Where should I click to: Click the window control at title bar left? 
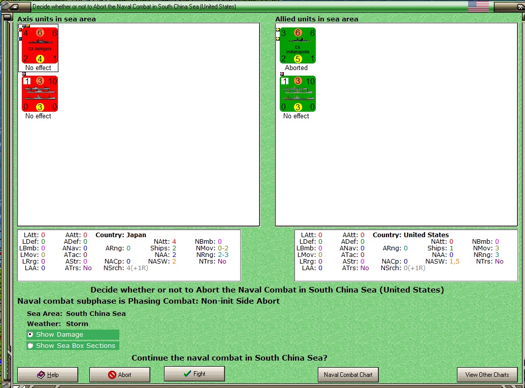click(15, 7)
